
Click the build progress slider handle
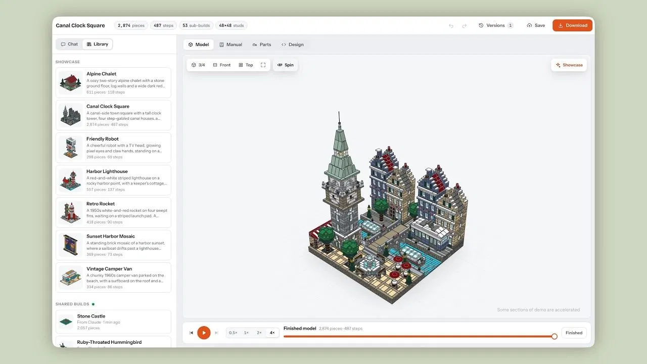pyautogui.click(x=554, y=336)
